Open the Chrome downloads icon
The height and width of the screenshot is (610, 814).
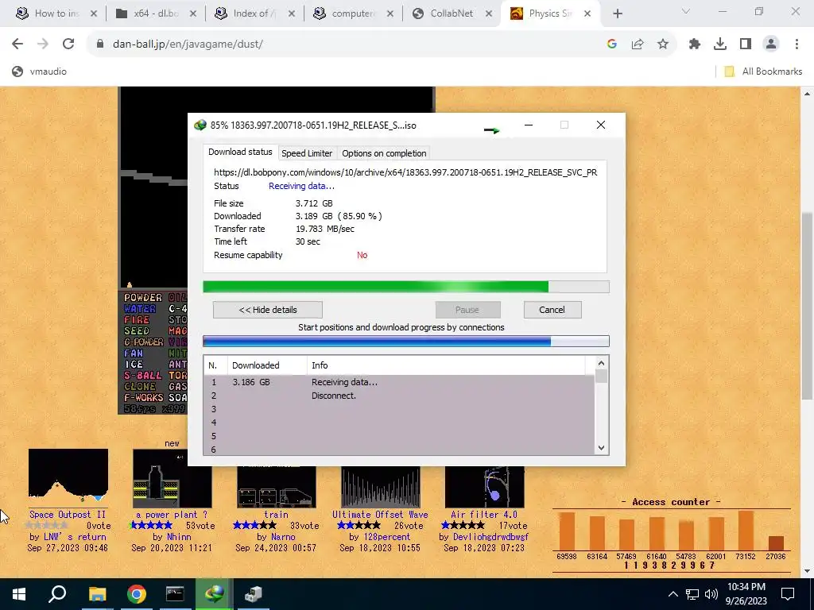720,44
